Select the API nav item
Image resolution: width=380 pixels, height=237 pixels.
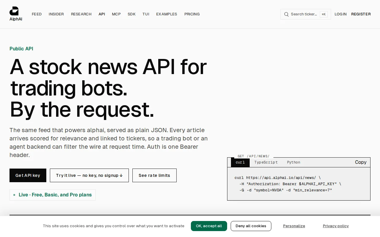pos(102,14)
